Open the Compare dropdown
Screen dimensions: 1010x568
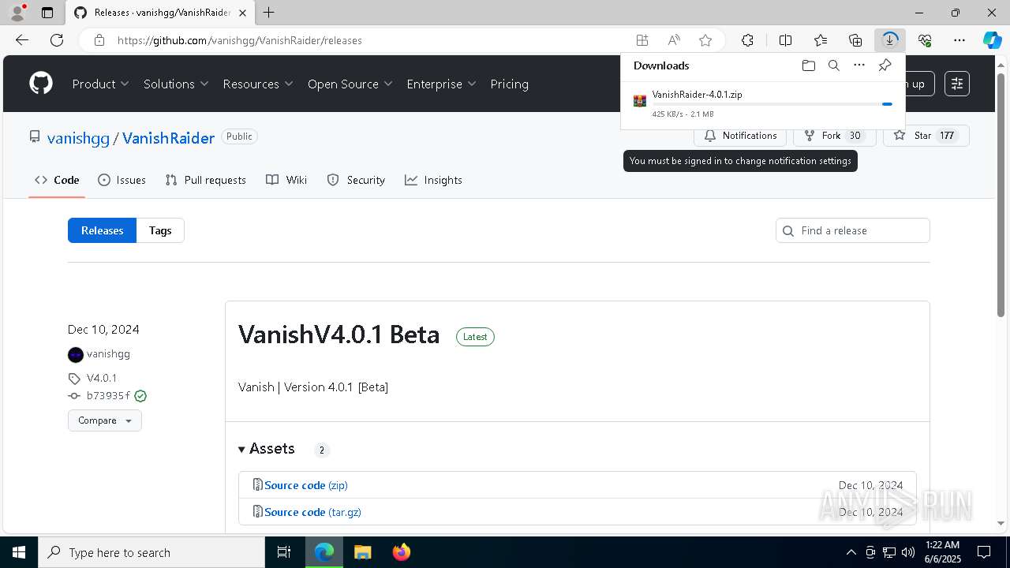pos(105,420)
